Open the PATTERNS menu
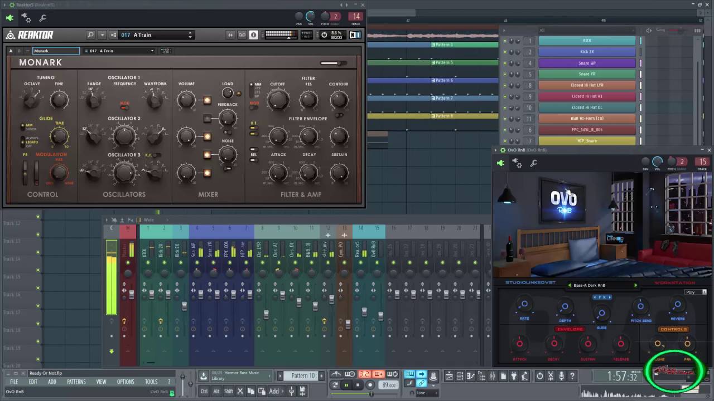714x401 pixels. tap(76, 382)
